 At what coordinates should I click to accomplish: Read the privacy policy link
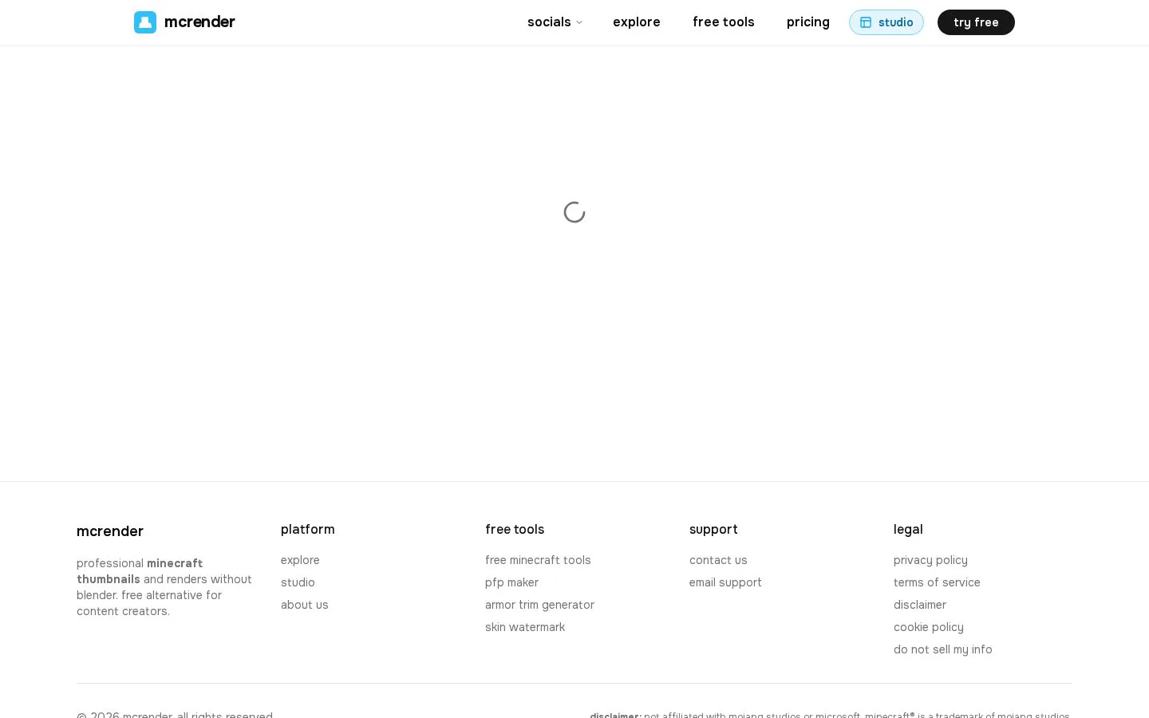coord(930,560)
